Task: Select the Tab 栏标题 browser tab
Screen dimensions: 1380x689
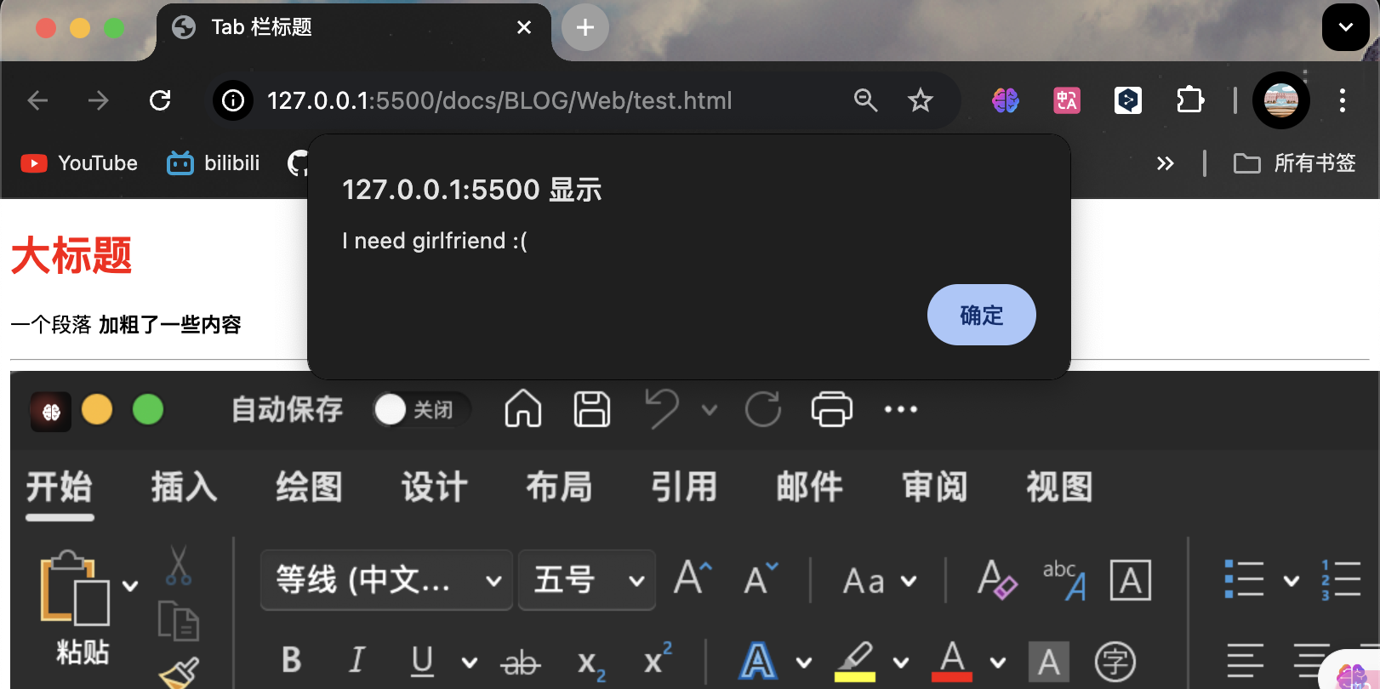Action: point(353,29)
